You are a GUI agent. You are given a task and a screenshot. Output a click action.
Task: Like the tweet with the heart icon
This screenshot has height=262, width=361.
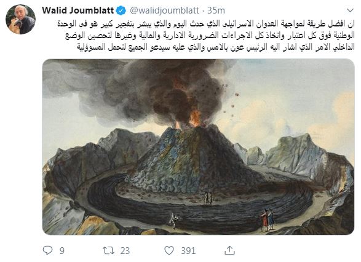coord(169,250)
